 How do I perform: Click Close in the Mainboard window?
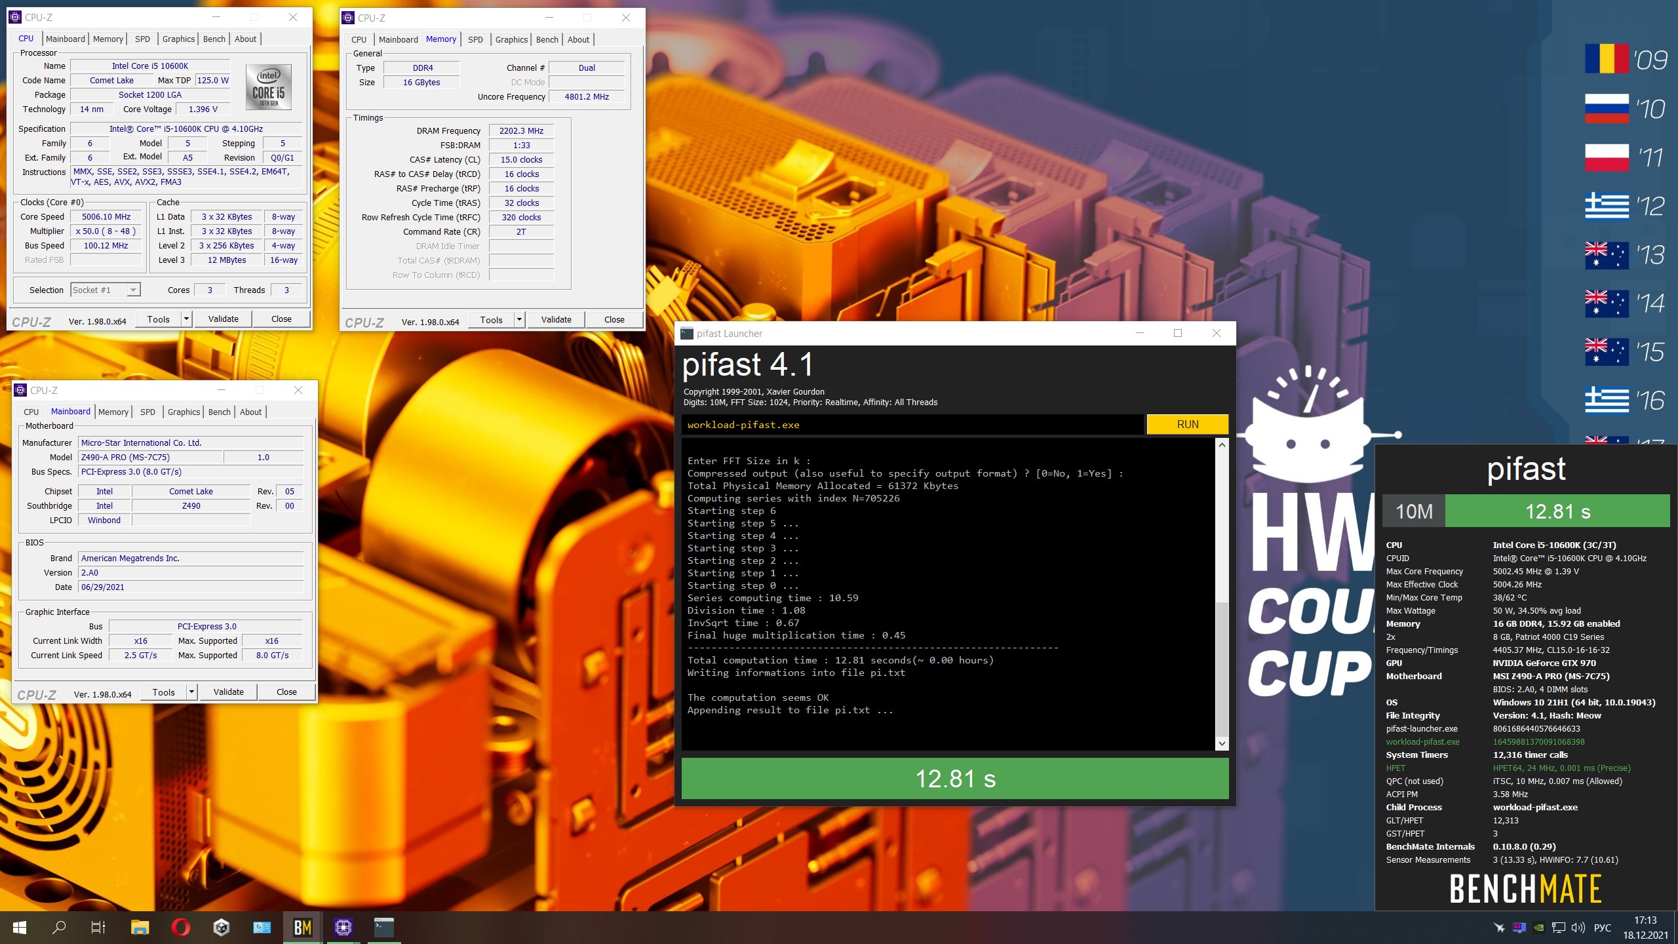pyautogui.click(x=287, y=692)
